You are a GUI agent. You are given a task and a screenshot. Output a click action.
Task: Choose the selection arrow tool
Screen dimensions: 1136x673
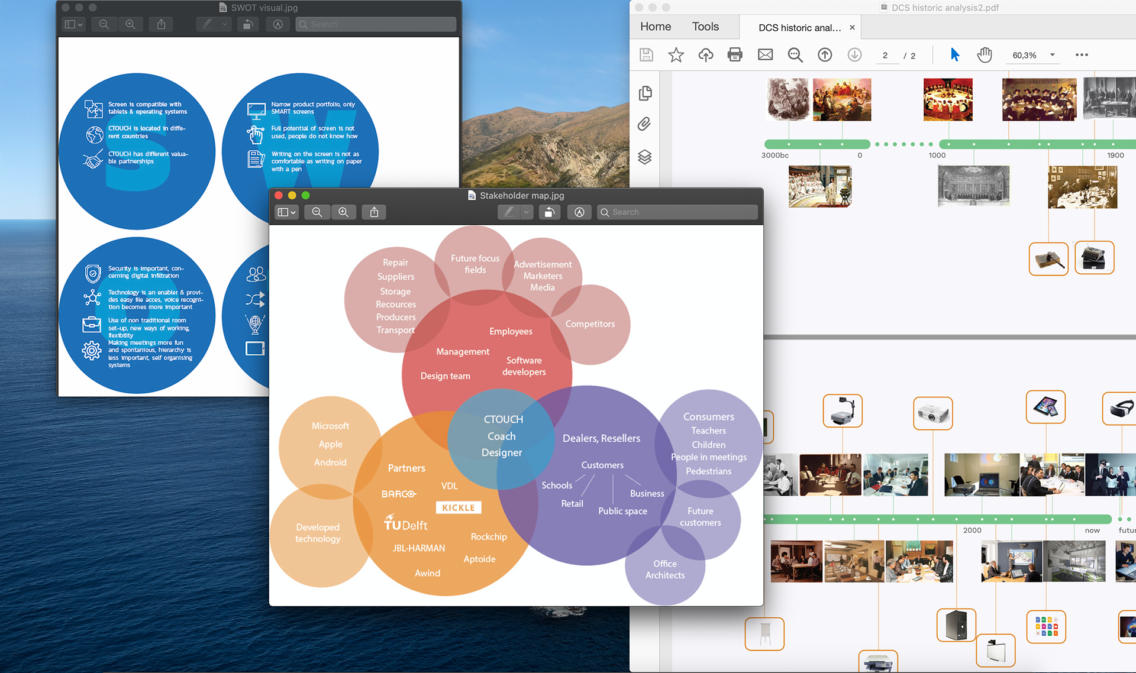pyautogui.click(x=954, y=55)
